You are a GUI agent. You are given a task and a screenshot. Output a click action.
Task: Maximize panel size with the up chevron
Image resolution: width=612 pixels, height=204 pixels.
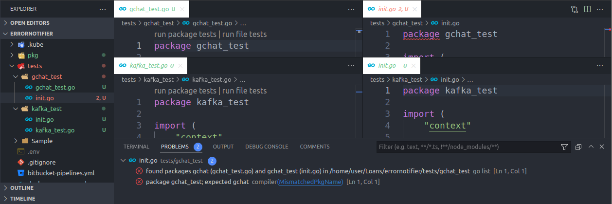click(591, 147)
